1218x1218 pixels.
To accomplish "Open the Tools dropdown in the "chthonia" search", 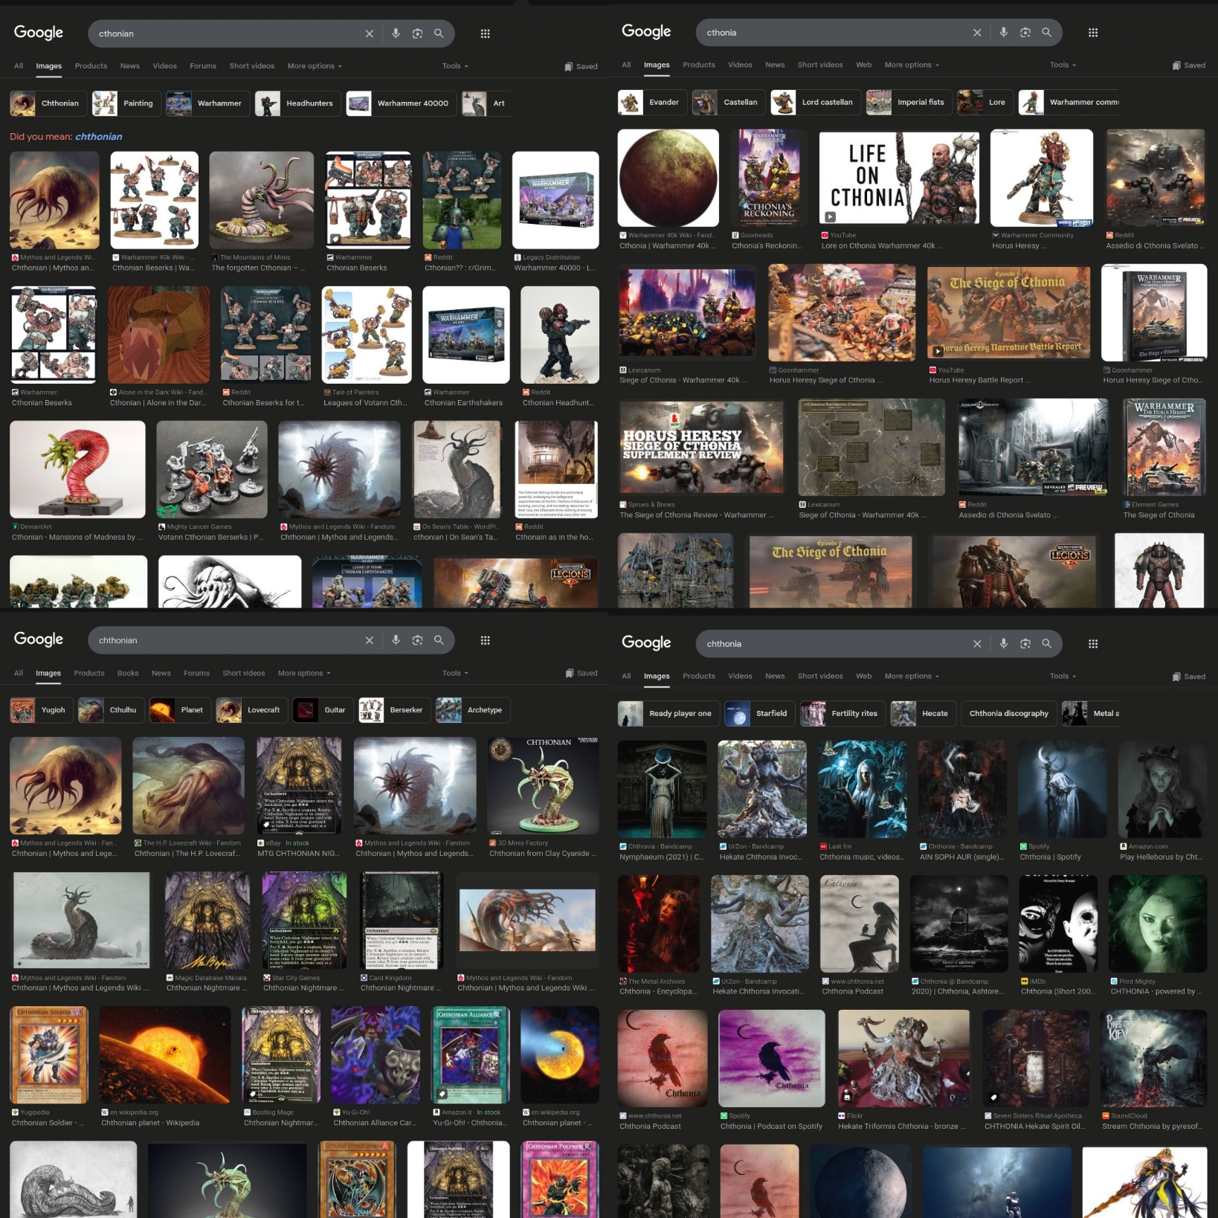I will click(1063, 676).
